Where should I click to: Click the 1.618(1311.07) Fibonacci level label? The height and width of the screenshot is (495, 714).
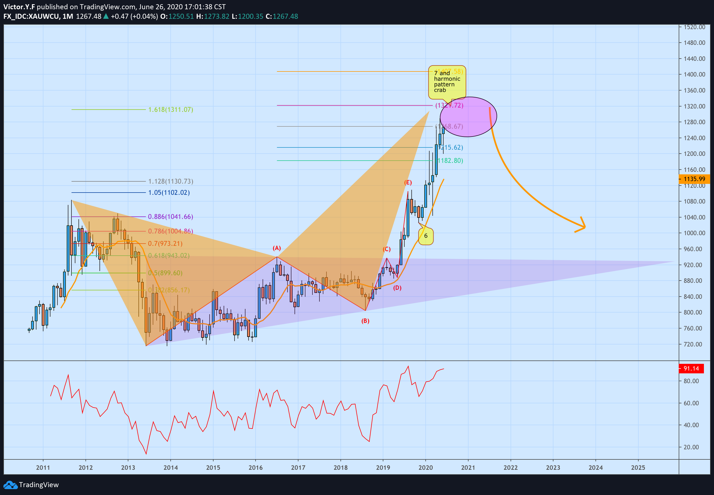[171, 110]
